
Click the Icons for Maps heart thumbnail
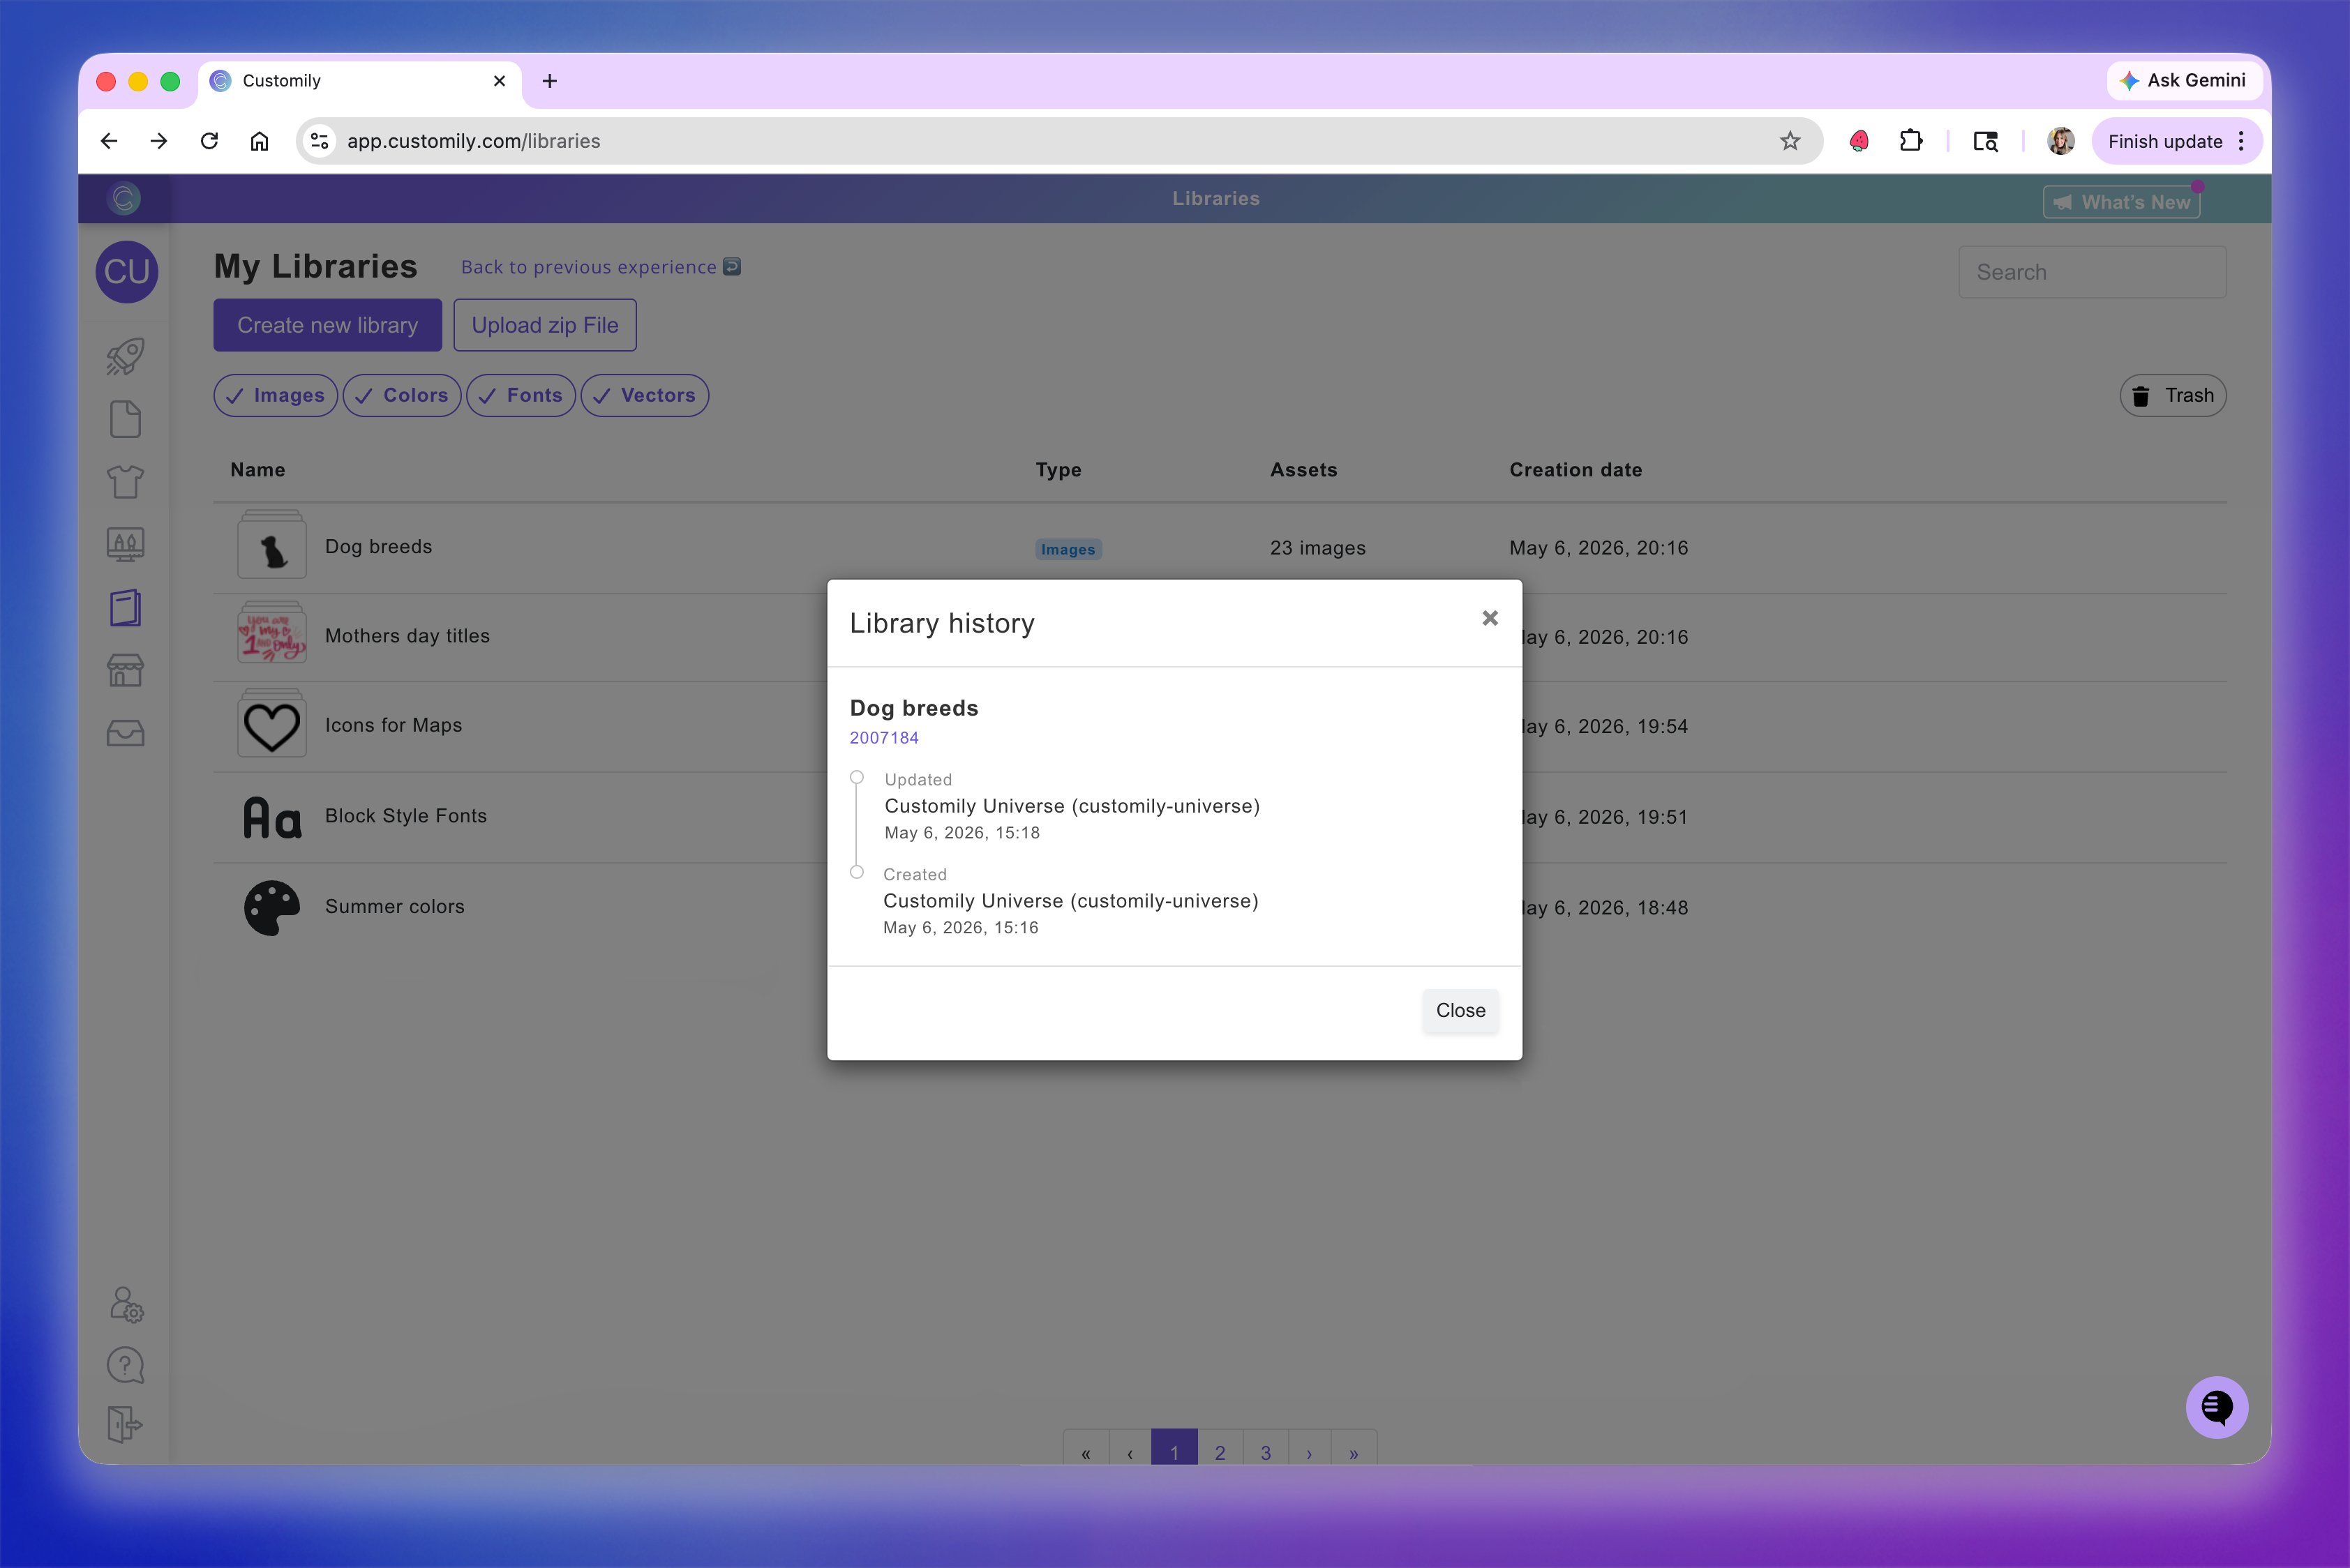(x=272, y=724)
